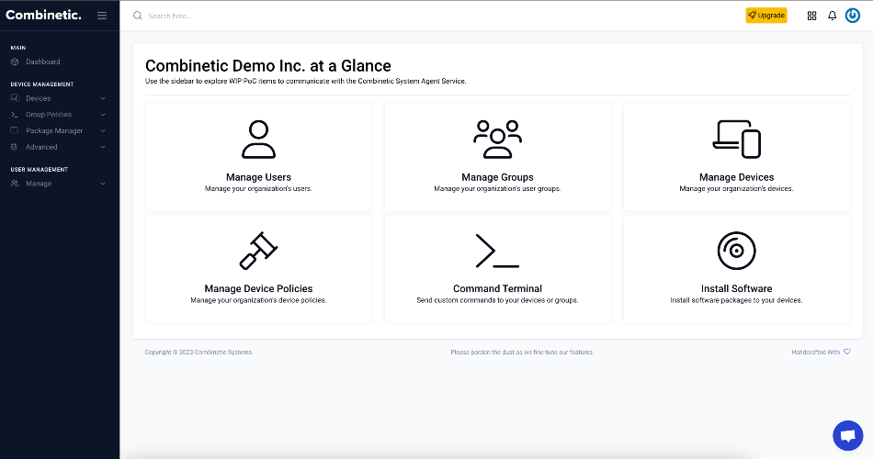Click the yellow Upgrade button
The image size is (873, 459).
coord(766,16)
